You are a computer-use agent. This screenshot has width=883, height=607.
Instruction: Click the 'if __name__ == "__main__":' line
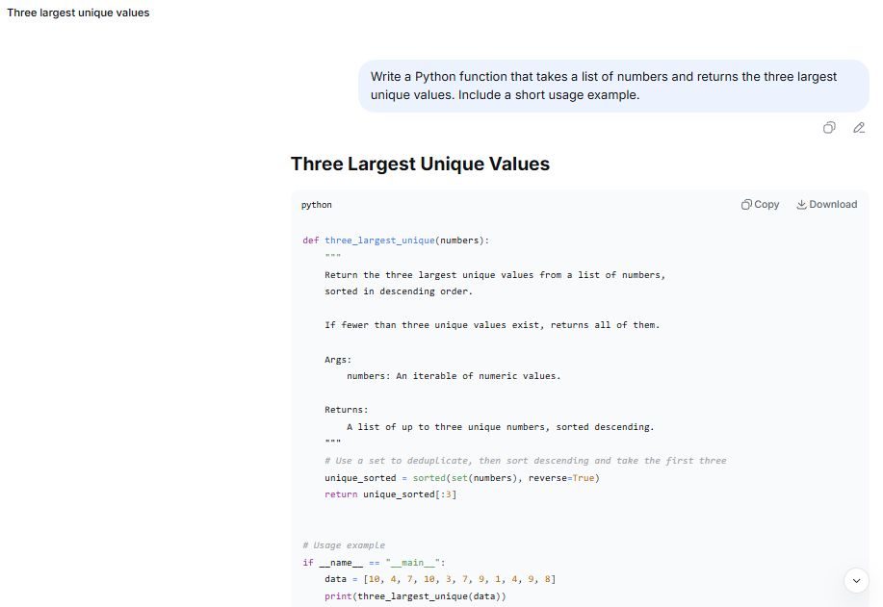[x=374, y=563]
